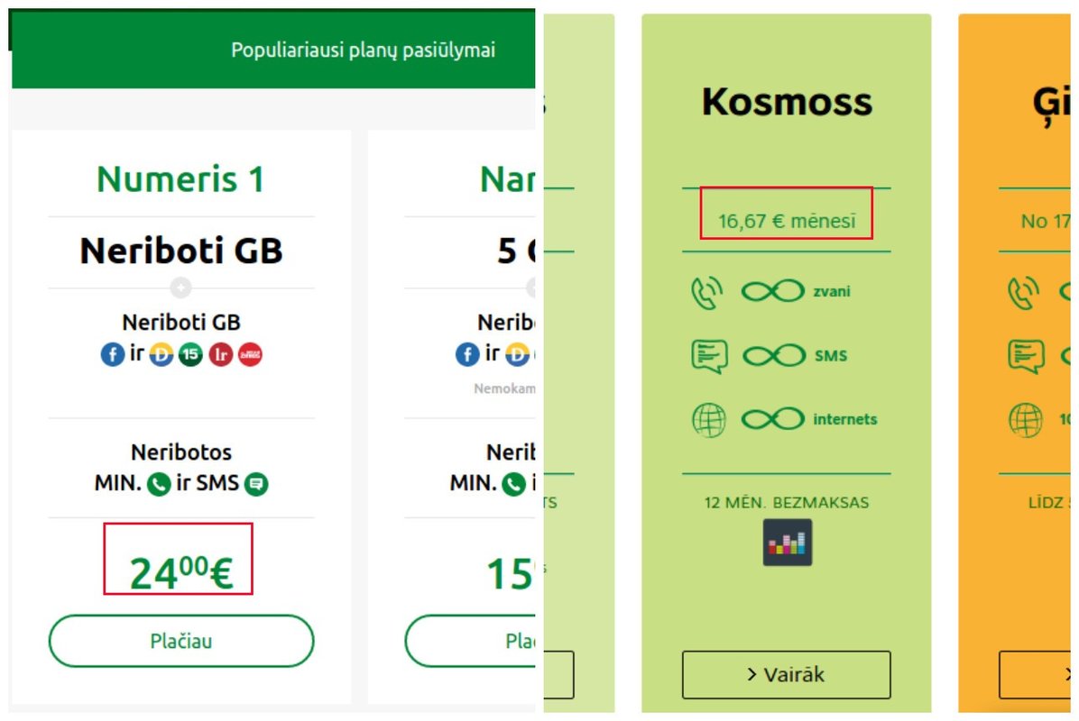Expand the plus circle under Neriboti GB
The width and height of the screenshot is (1079, 721).
(181, 287)
